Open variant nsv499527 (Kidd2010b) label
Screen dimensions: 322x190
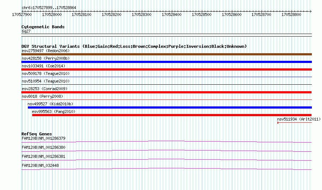pos(50,104)
